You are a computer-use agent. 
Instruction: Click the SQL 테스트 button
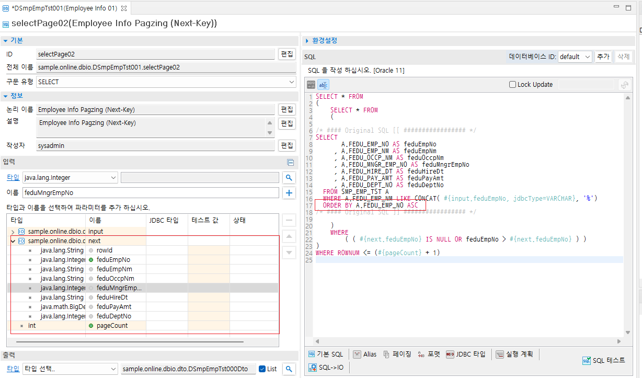[604, 361]
